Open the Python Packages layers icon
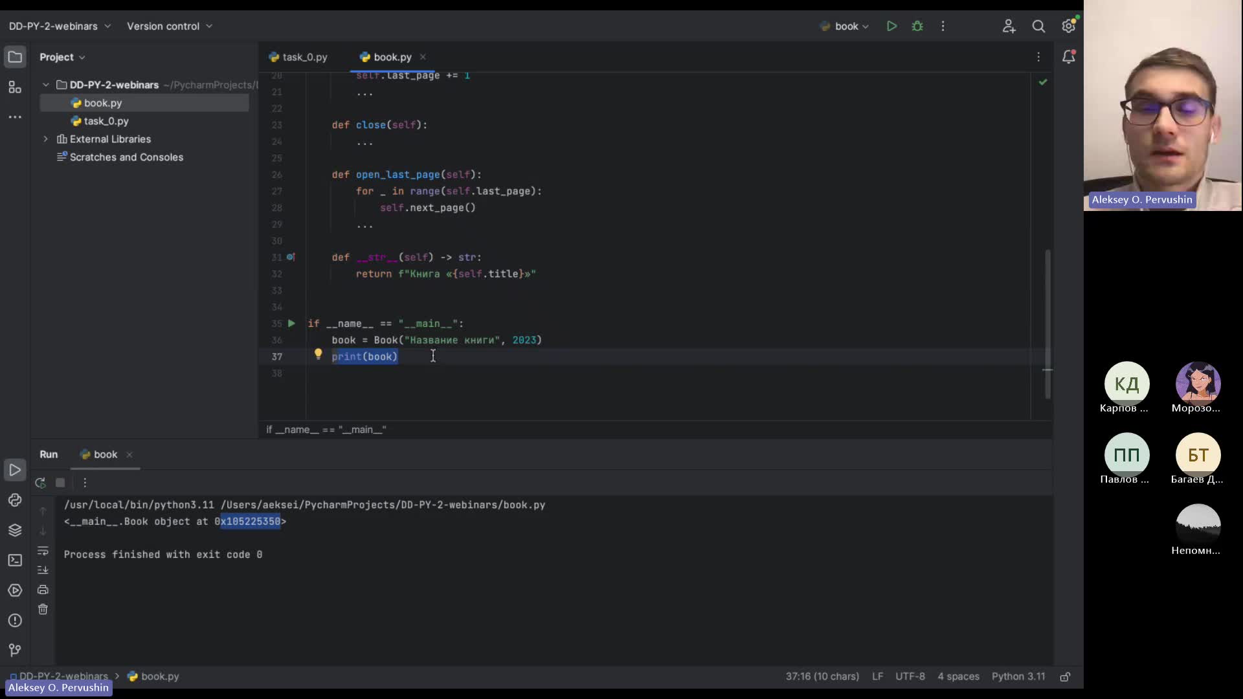Screen dimensions: 1243x699 [15, 530]
